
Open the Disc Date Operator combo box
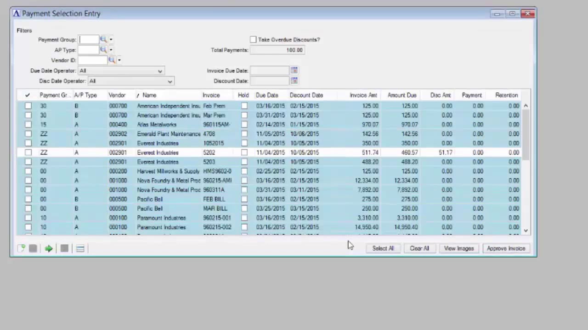tap(131, 81)
